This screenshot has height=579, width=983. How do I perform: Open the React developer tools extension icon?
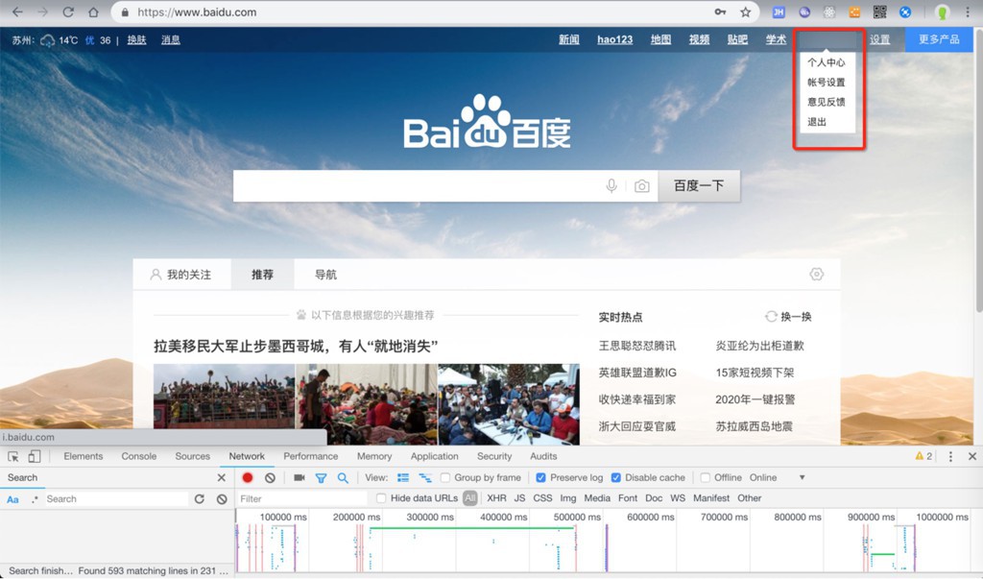coord(829,12)
